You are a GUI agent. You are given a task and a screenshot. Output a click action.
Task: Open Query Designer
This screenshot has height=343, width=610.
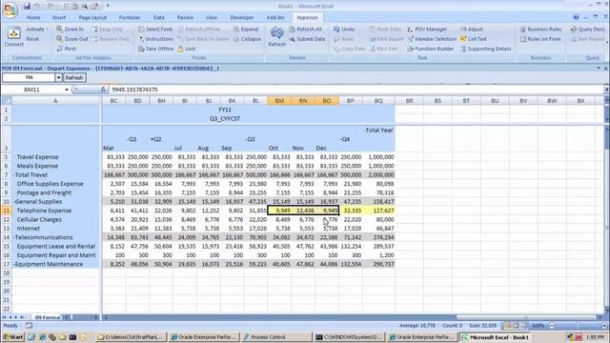coord(587,30)
